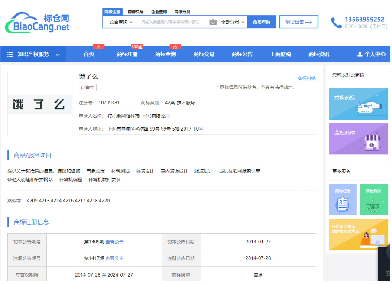Click the 商标纠错 link
This screenshot has height=284, width=392.
[307, 78]
